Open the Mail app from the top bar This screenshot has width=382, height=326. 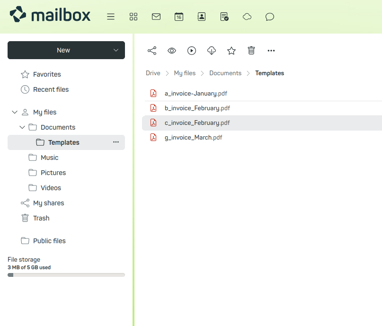156,17
